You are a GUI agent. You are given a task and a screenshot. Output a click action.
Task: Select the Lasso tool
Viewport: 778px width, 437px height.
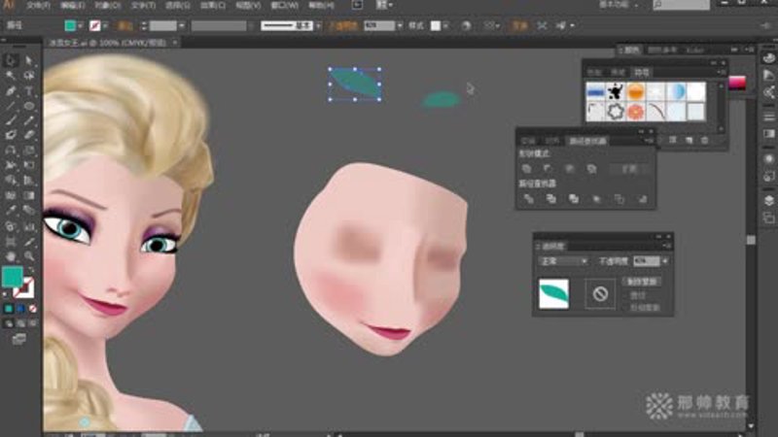point(29,76)
